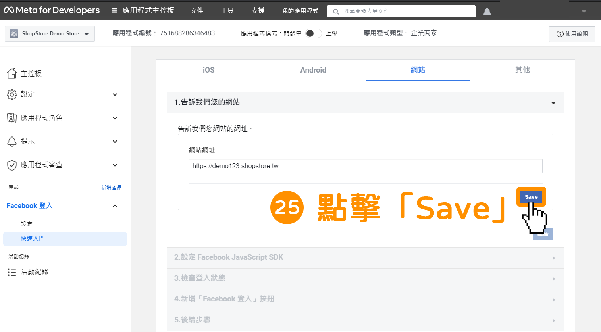Screen dimensions: 601x332
Task: Expand the 應用程式審查 chevron
Action: (x=115, y=165)
